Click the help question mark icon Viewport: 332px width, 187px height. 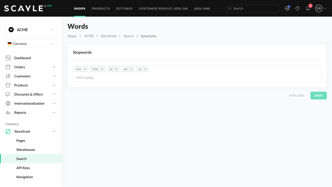coord(298,8)
